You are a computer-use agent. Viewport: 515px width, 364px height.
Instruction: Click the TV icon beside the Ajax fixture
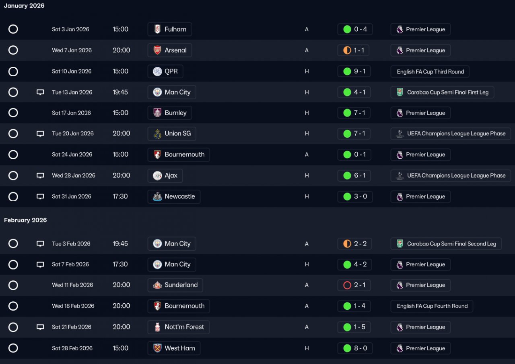click(x=40, y=176)
